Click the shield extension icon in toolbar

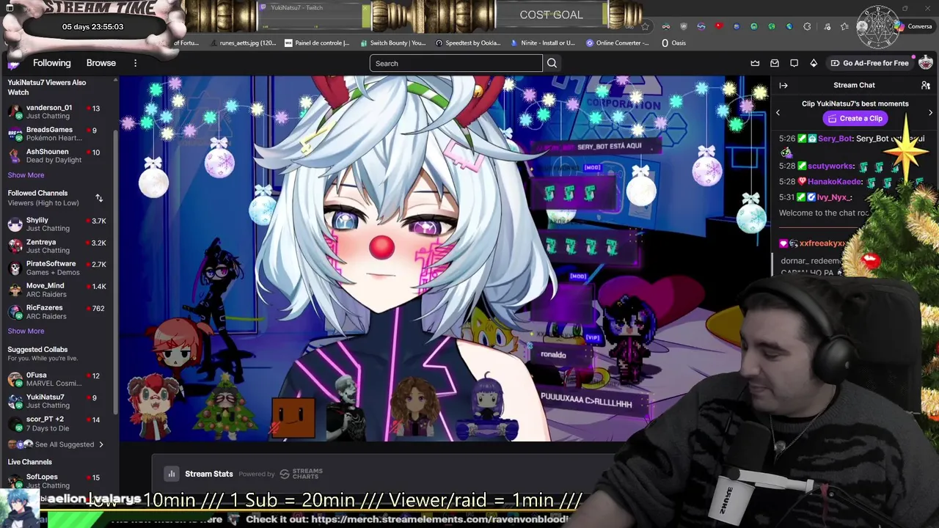(684, 26)
